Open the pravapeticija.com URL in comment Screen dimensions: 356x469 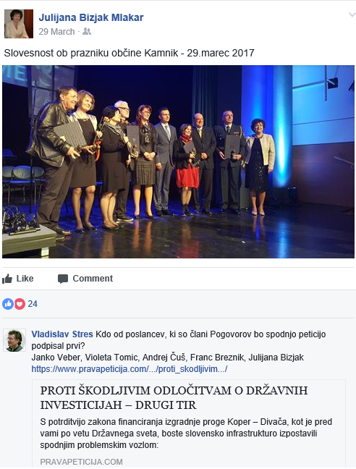(130, 369)
